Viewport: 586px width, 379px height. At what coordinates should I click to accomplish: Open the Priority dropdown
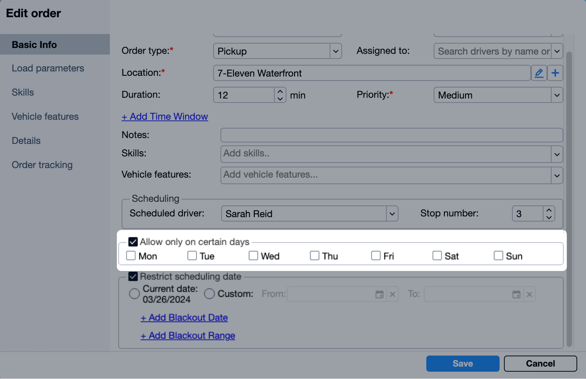pos(557,95)
